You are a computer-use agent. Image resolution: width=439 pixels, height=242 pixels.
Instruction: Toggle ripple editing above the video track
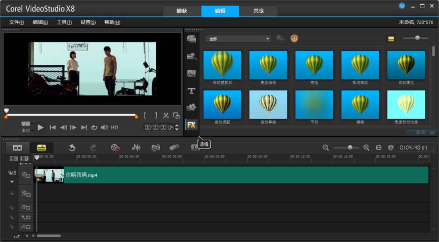12,173
